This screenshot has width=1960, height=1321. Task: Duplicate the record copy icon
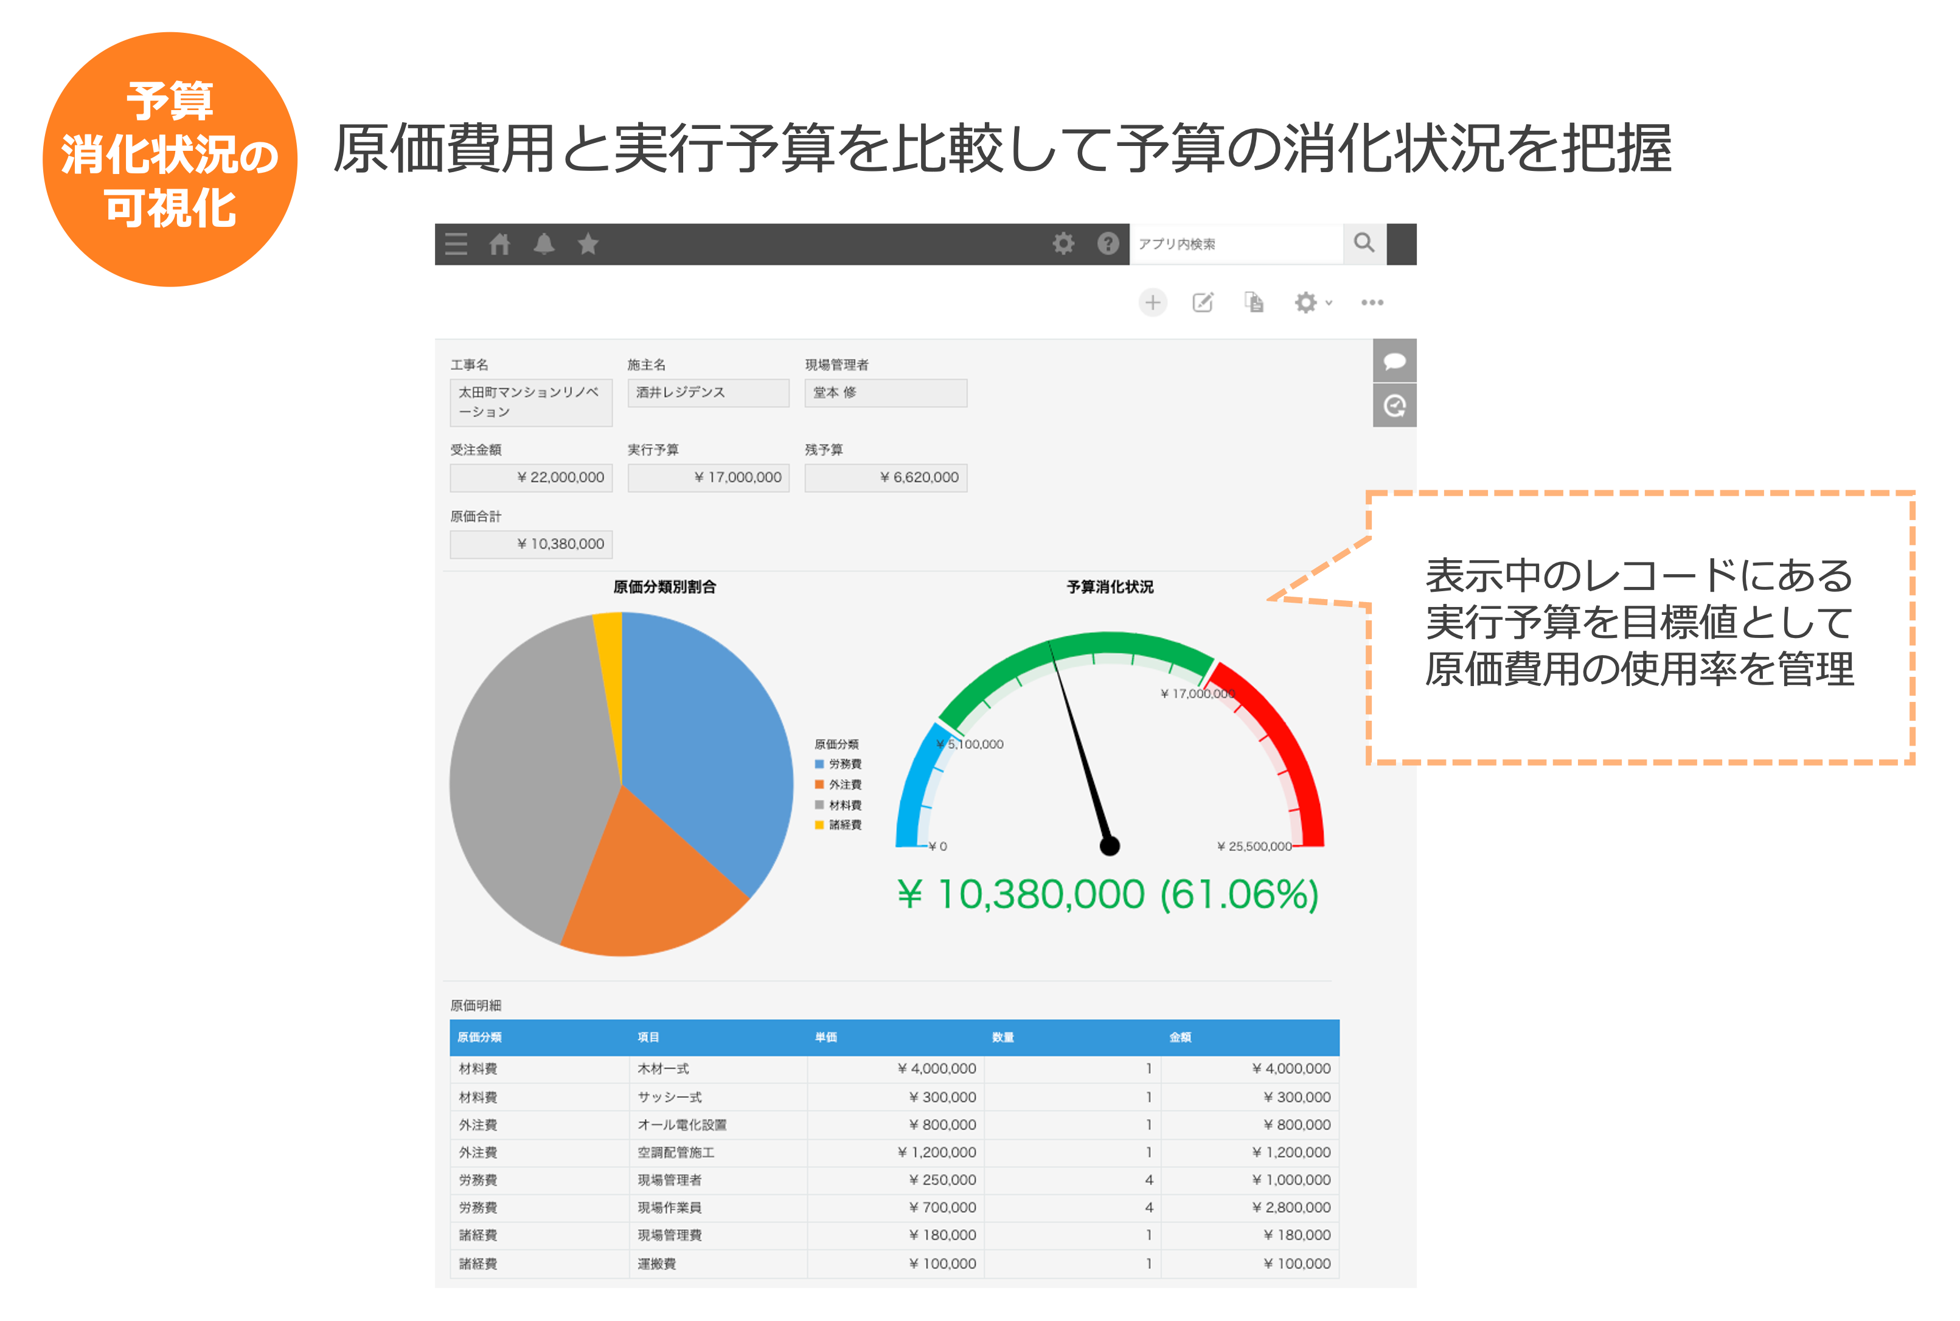click(x=1254, y=302)
